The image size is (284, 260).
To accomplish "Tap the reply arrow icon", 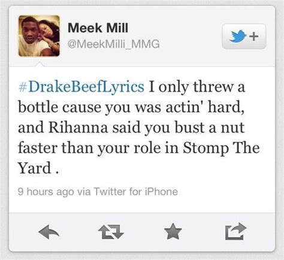I will point(49,232).
